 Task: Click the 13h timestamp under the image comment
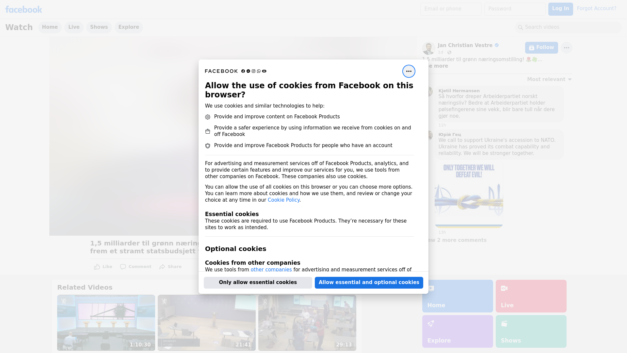(442, 232)
